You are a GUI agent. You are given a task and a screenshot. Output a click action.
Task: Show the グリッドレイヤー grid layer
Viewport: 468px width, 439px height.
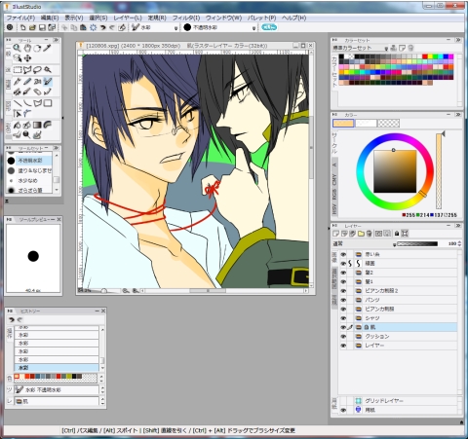tap(343, 401)
